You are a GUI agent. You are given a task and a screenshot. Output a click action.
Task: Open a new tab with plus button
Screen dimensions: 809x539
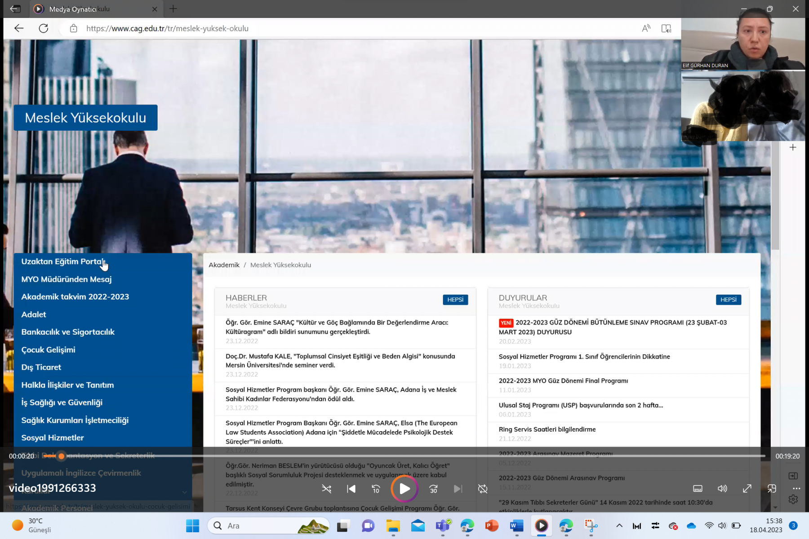tap(173, 9)
